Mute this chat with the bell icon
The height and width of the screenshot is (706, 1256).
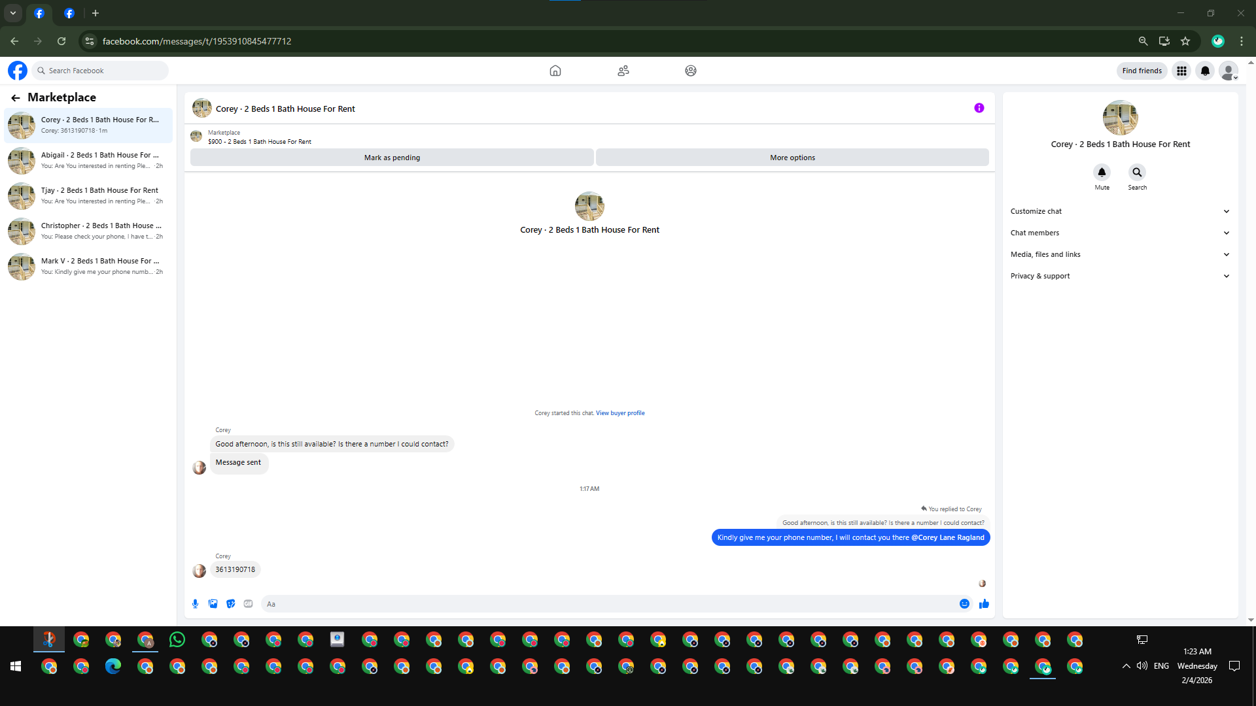(1102, 173)
